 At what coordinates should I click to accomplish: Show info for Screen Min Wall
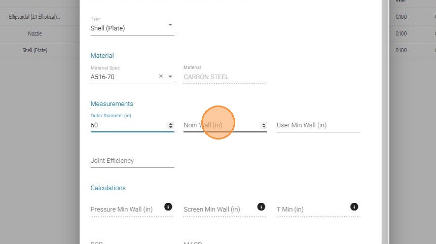261,207
